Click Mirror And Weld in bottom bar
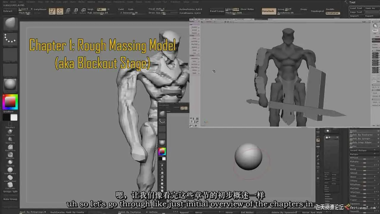Viewport: 380px width, 214px height. (312, 212)
